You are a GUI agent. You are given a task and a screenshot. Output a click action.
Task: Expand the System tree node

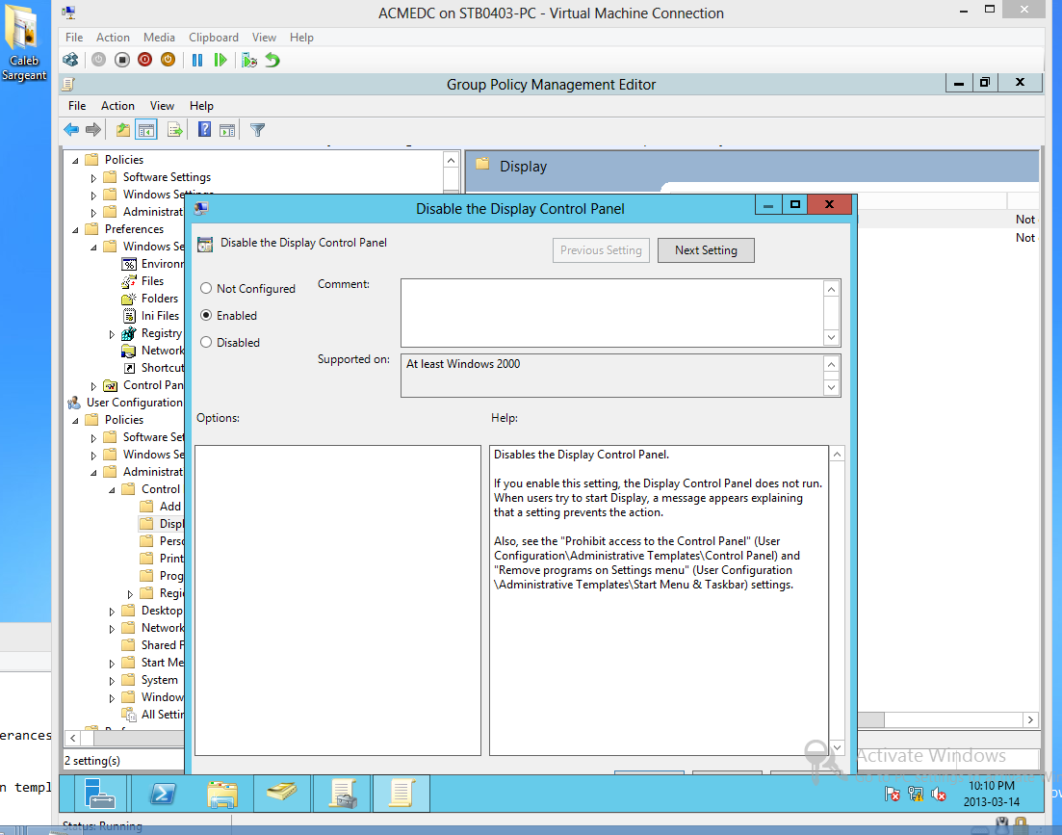[x=112, y=681]
